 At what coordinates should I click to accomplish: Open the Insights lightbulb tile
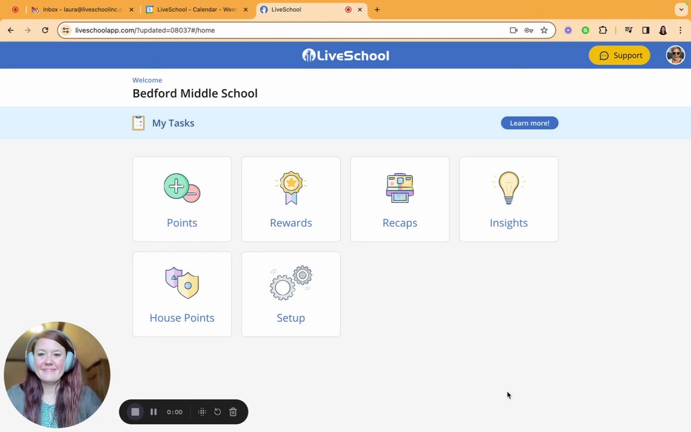[509, 199]
